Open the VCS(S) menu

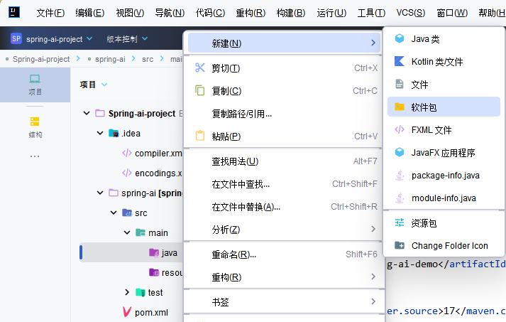click(x=410, y=13)
